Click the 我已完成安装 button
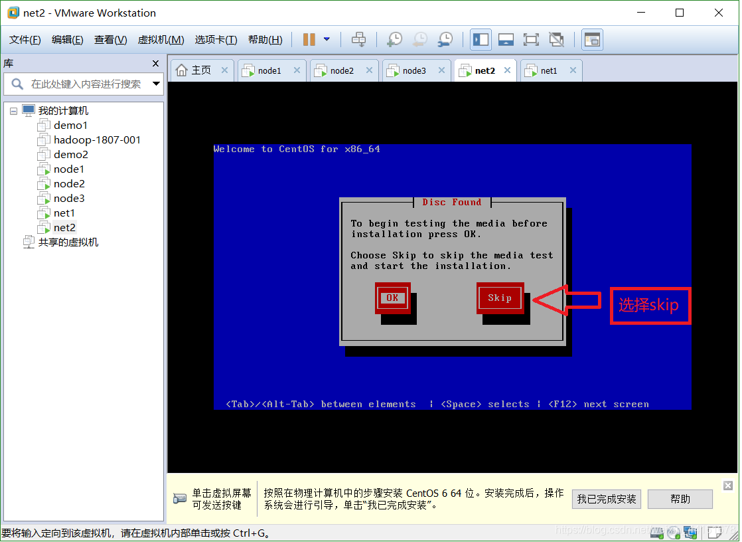 [x=607, y=499]
